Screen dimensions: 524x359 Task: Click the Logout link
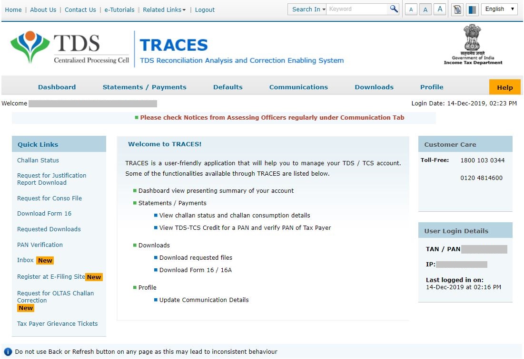[x=205, y=9]
